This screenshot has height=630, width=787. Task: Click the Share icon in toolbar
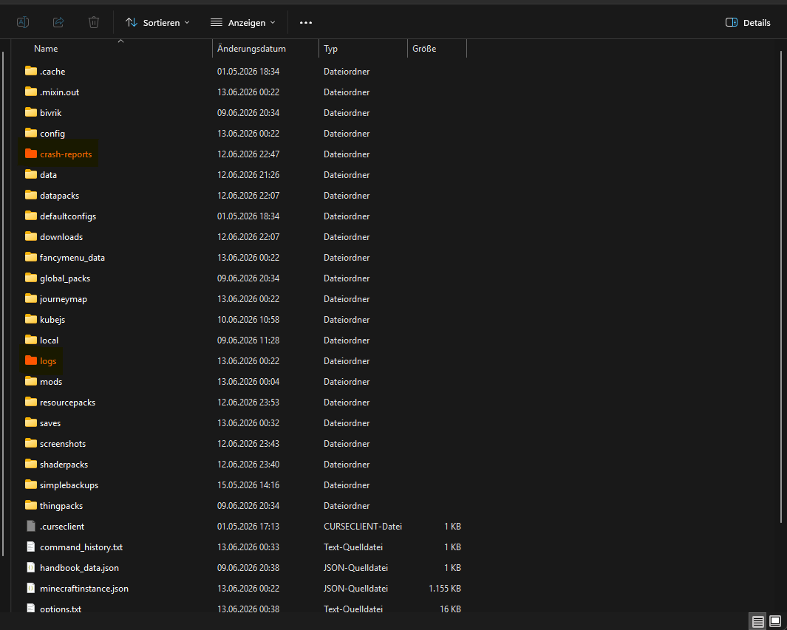click(x=58, y=22)
